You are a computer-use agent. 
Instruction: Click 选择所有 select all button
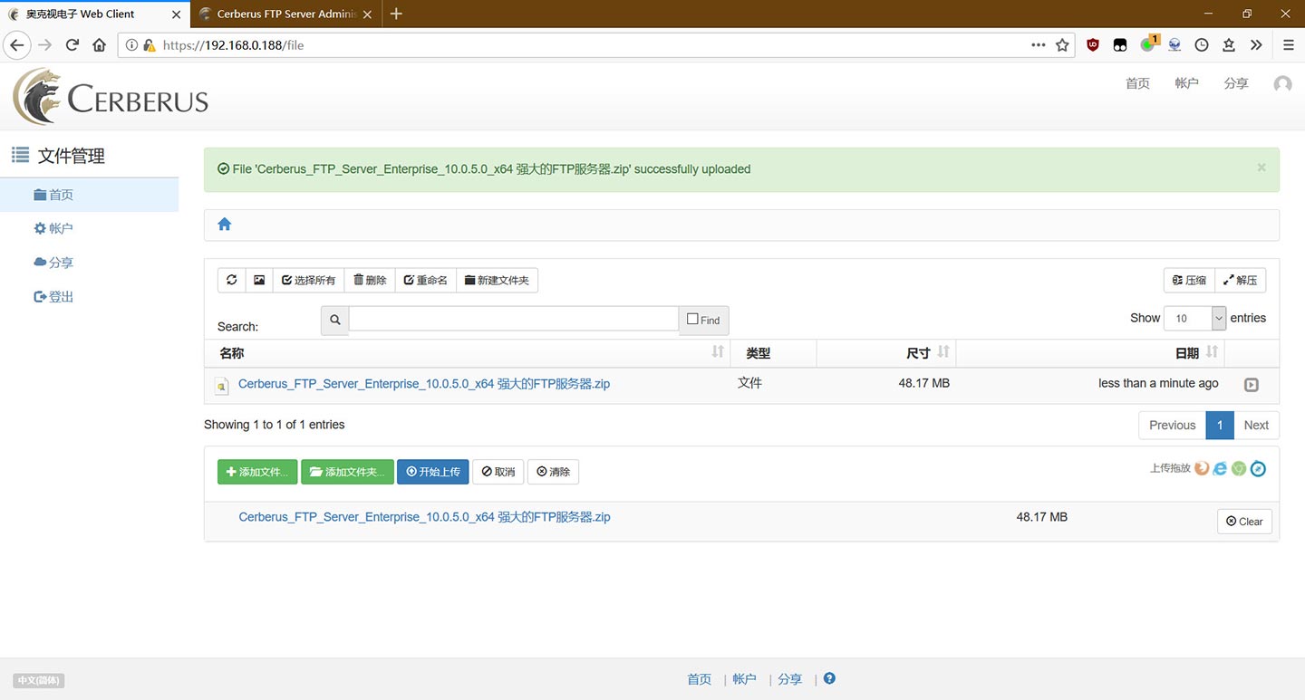click(309, 280)
